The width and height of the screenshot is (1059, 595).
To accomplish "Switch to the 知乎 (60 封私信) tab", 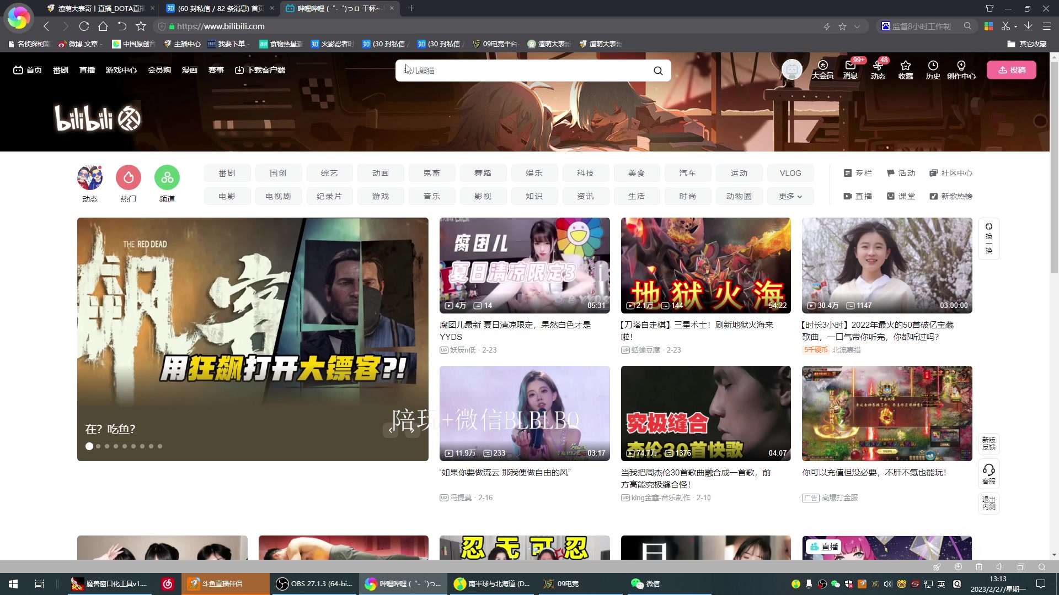I will click(220, 8).
